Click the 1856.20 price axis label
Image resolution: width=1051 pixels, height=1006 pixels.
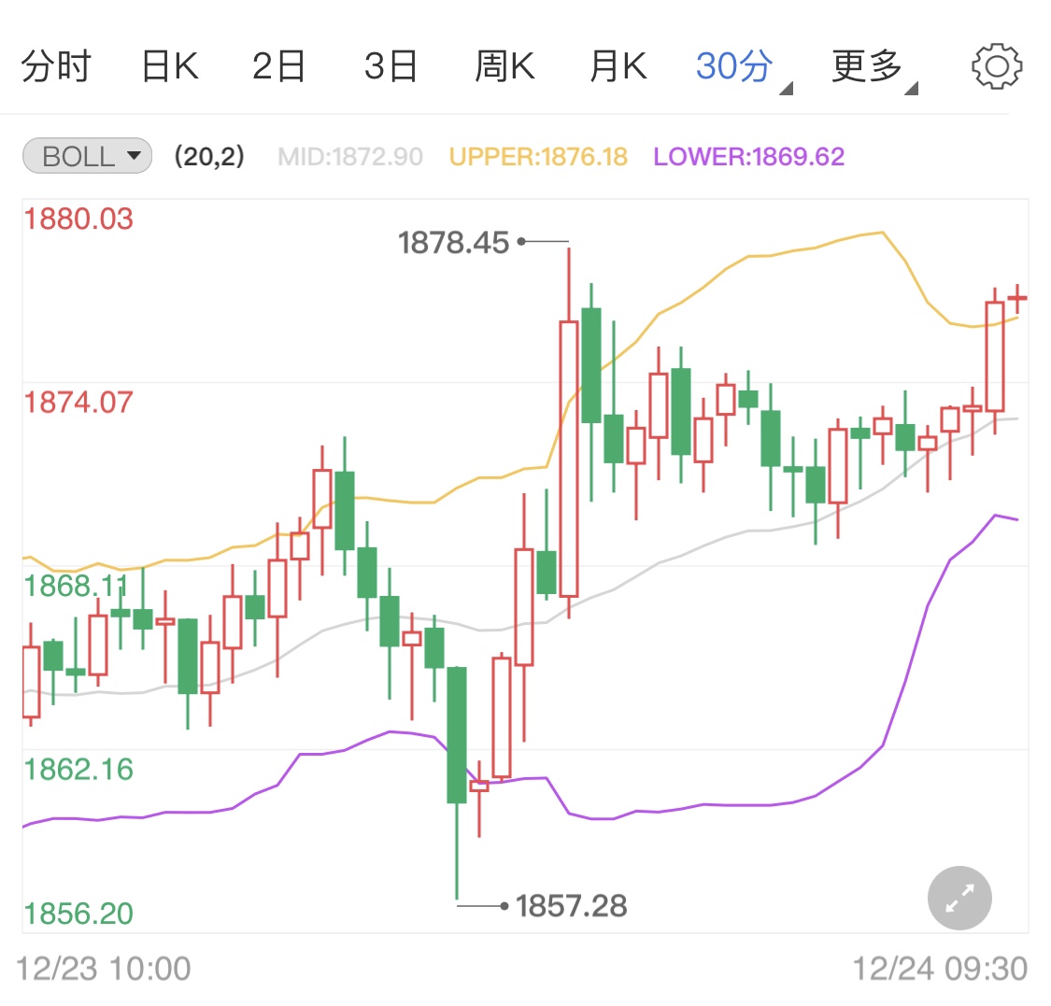click(78, 914)
